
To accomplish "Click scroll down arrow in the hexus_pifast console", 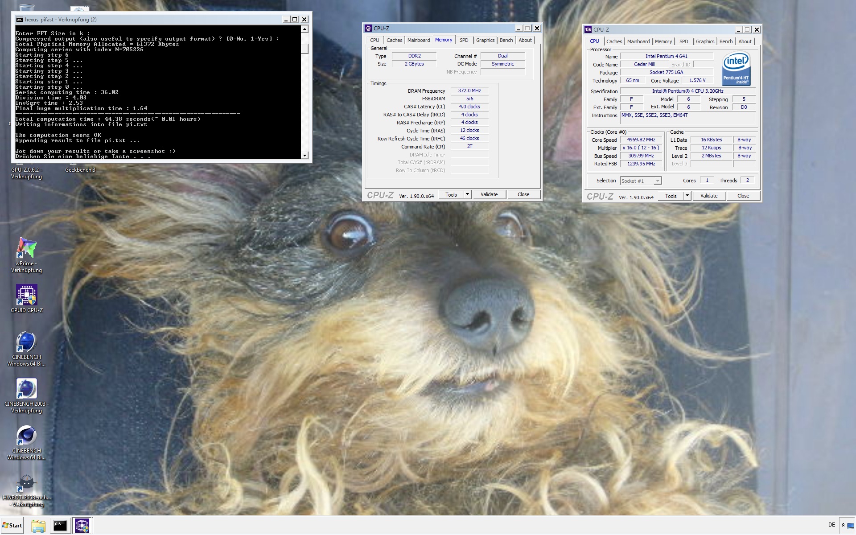I will (305, 156).
